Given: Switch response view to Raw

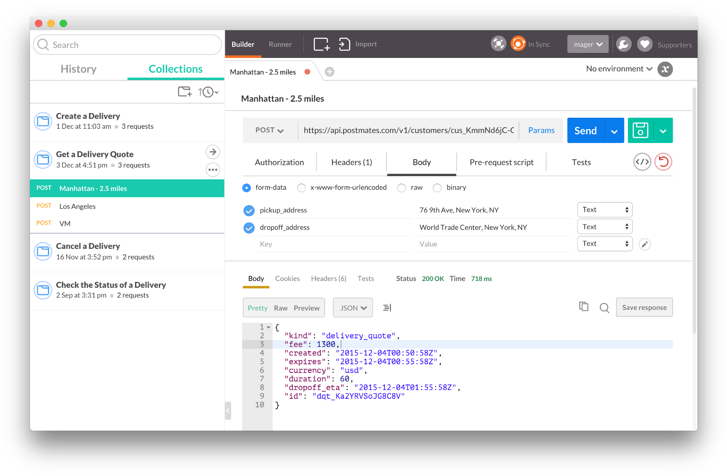Looking at the screenshot, I should coord(281,308).
